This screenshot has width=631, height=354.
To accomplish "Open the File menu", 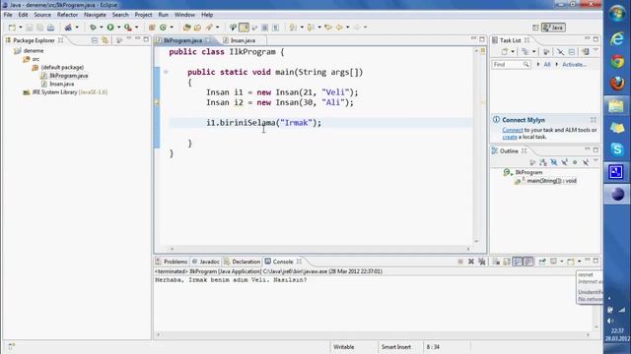I will click(x=8, y=15).
